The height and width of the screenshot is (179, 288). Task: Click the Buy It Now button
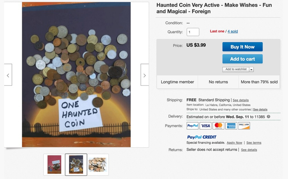242,47
